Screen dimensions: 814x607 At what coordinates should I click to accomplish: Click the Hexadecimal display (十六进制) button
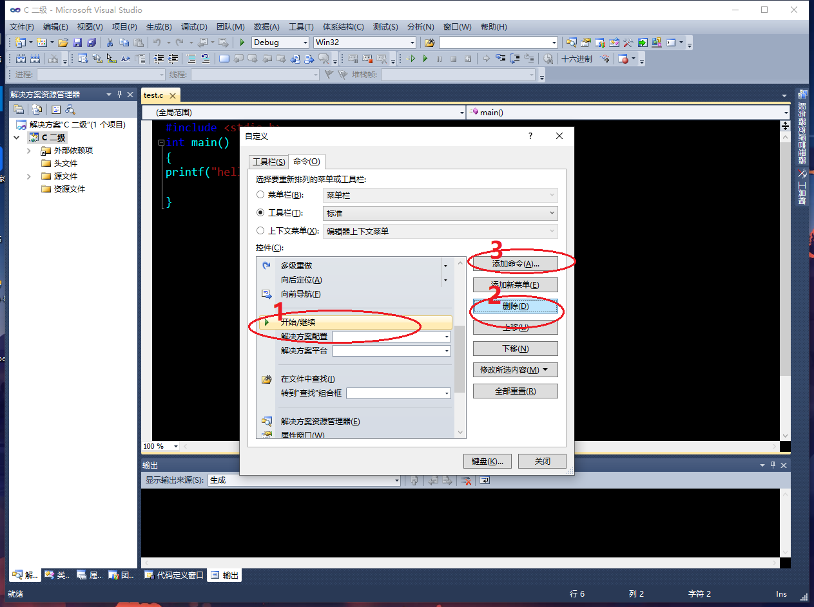pos(577,59)
